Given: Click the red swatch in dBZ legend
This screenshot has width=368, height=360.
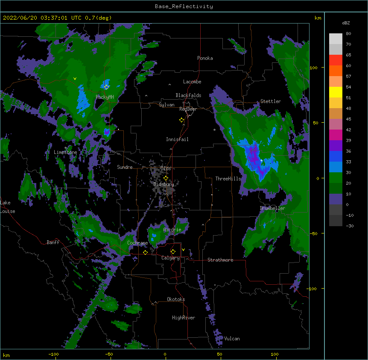Looking at the screenshot, I should pos(336,60).
